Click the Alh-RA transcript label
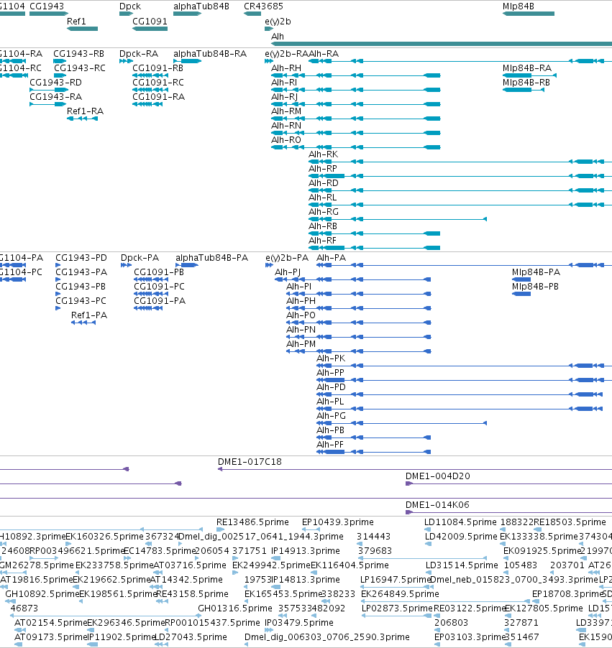The image size is (612, 648). point(324,54)
